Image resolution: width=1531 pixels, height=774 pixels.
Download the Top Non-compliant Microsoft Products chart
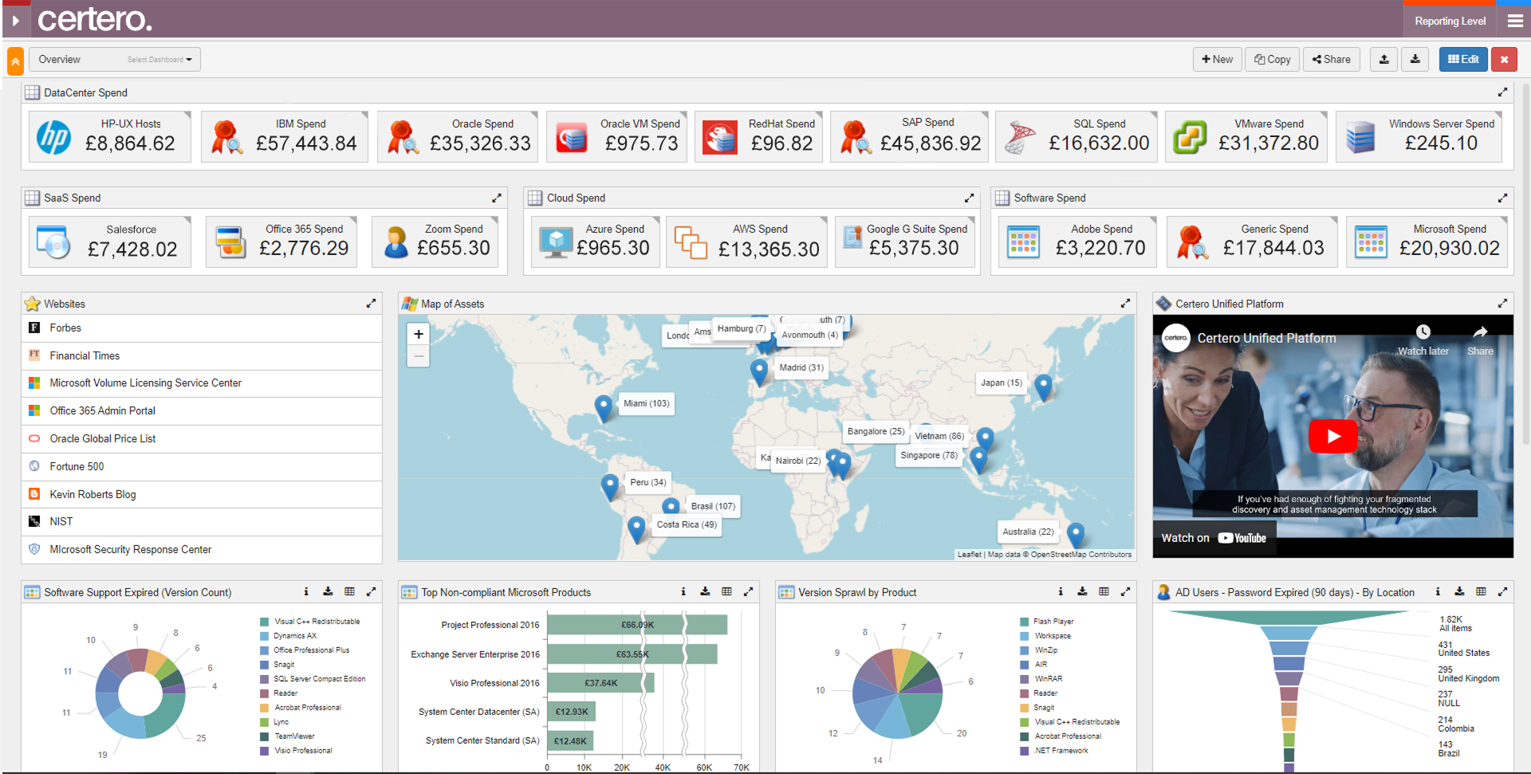click(x=705, y=591)
